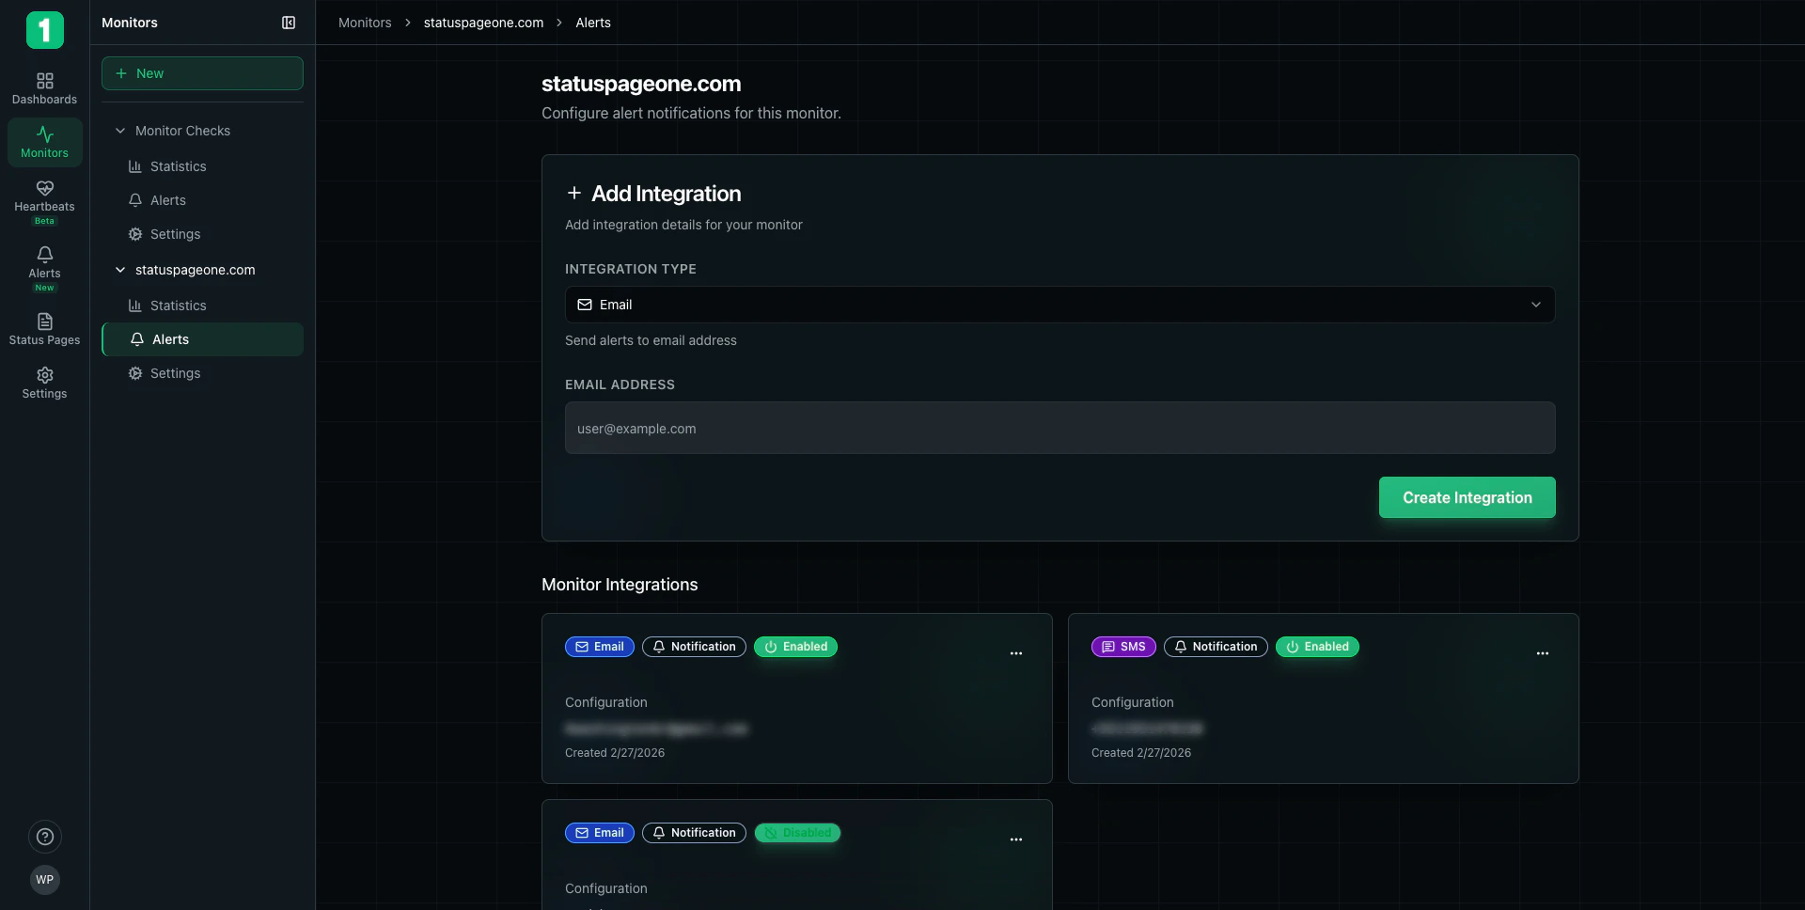Screen dimensions: 1805x910
Task: Open Settings in the left rail
Action: tap(44, 383)
